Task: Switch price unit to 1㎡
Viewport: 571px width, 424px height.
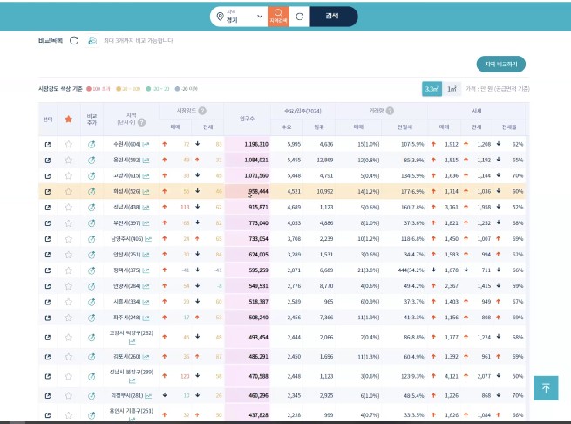Action: point(451,89)
